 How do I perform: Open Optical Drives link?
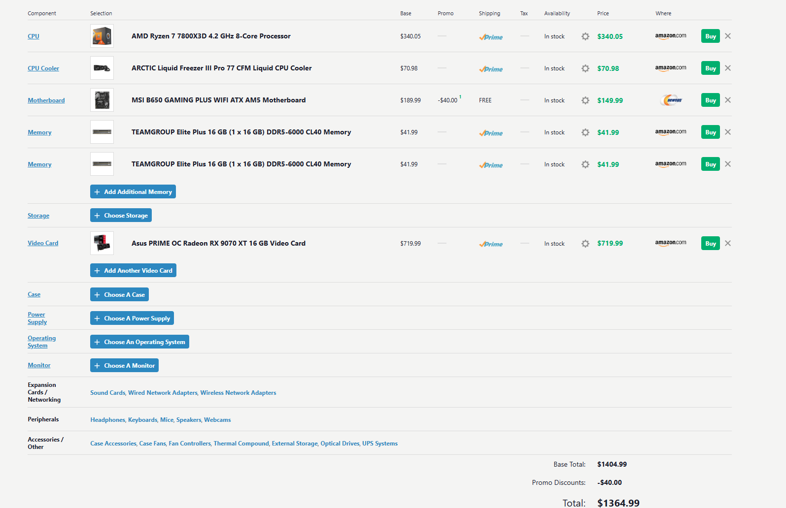coord(340,444)
